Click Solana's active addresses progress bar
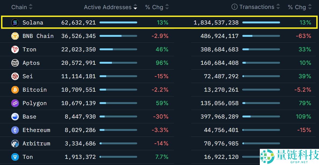Screen dimensions: 319x165 pos(118,23)
